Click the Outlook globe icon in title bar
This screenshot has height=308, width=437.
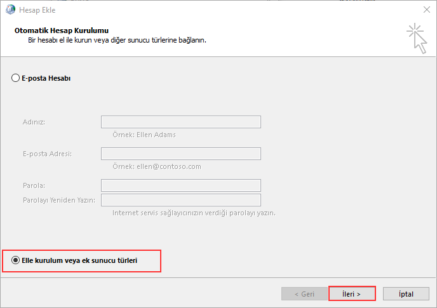10,9
